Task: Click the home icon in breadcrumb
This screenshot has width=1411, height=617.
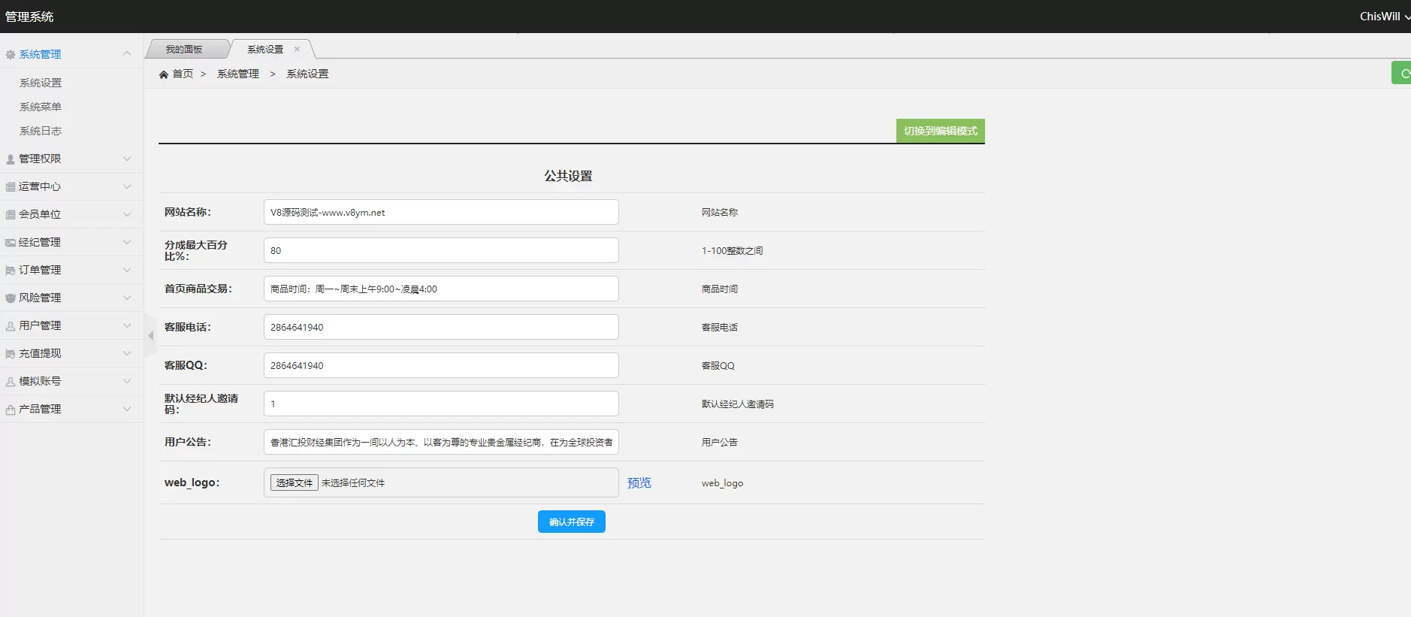Action: tap(164, 74)
